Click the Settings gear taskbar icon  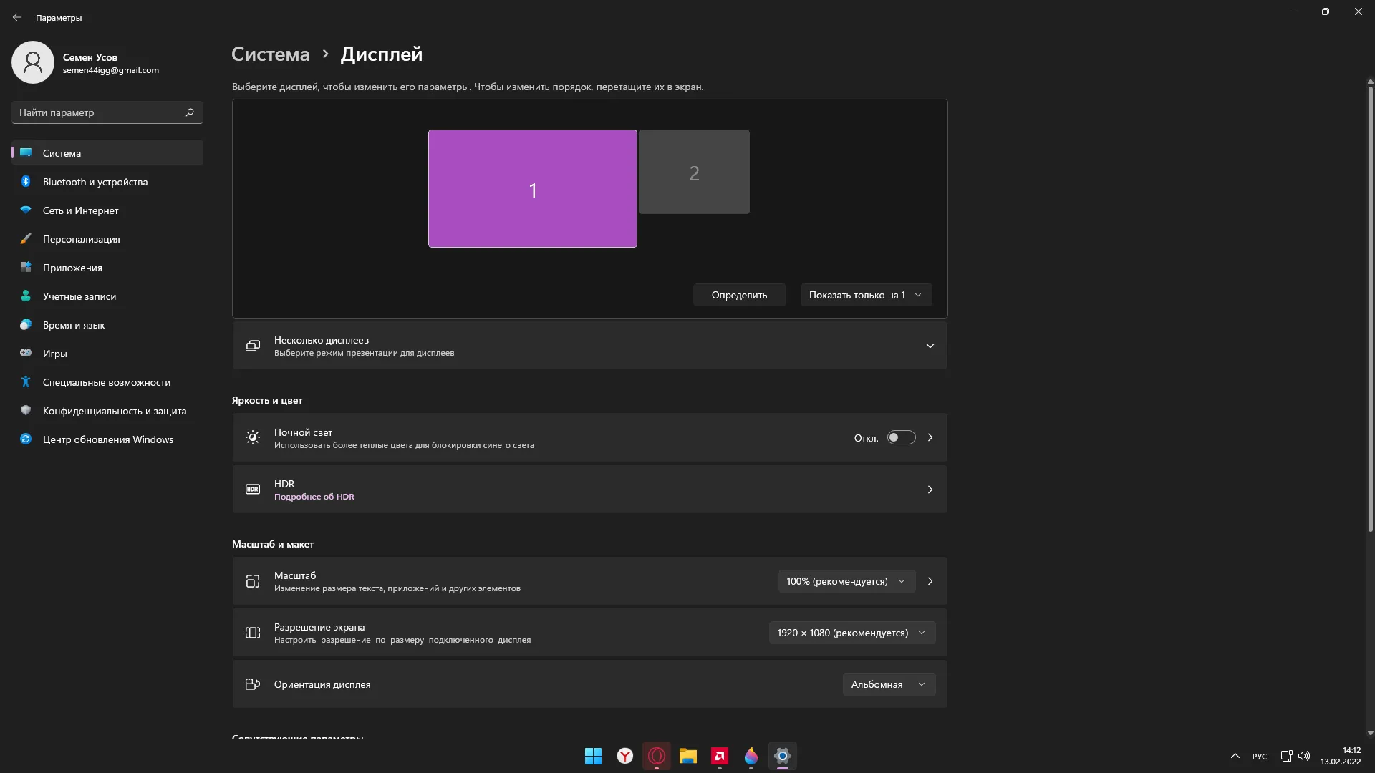point(783,756)
